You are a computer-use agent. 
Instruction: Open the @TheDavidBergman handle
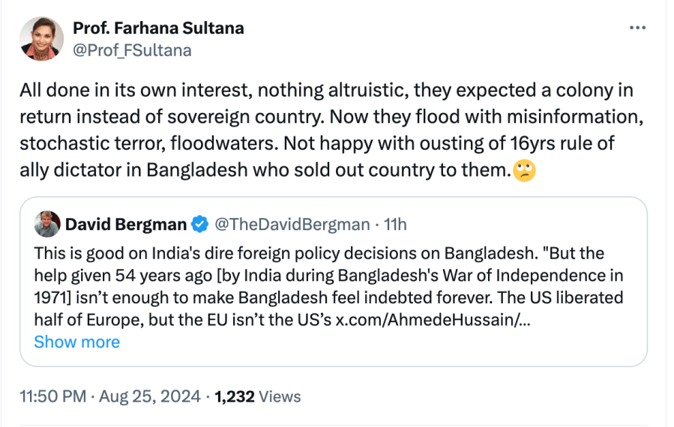(292, 224)
